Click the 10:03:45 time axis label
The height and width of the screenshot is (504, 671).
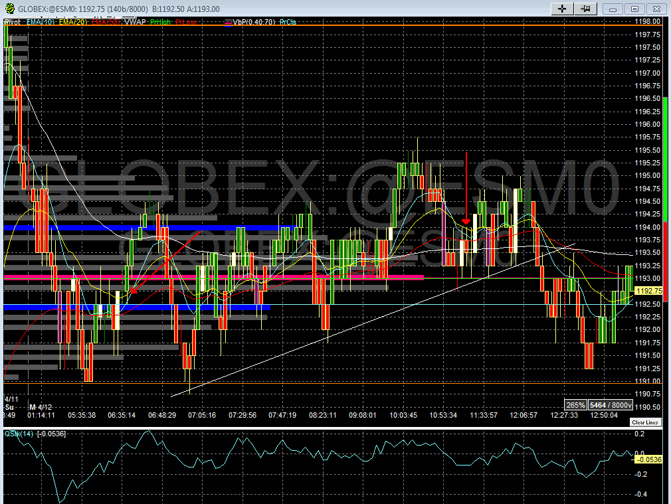click(403, 415)
